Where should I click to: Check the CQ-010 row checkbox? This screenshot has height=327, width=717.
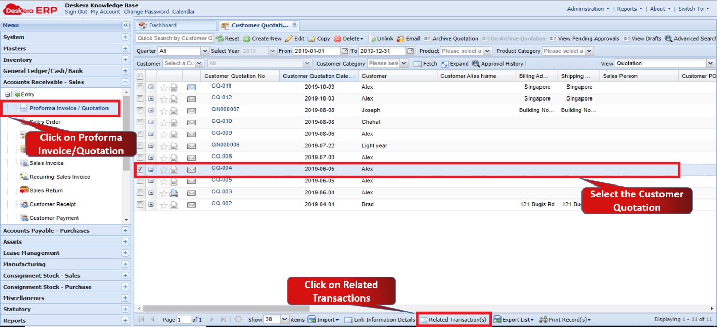point(140,122)
